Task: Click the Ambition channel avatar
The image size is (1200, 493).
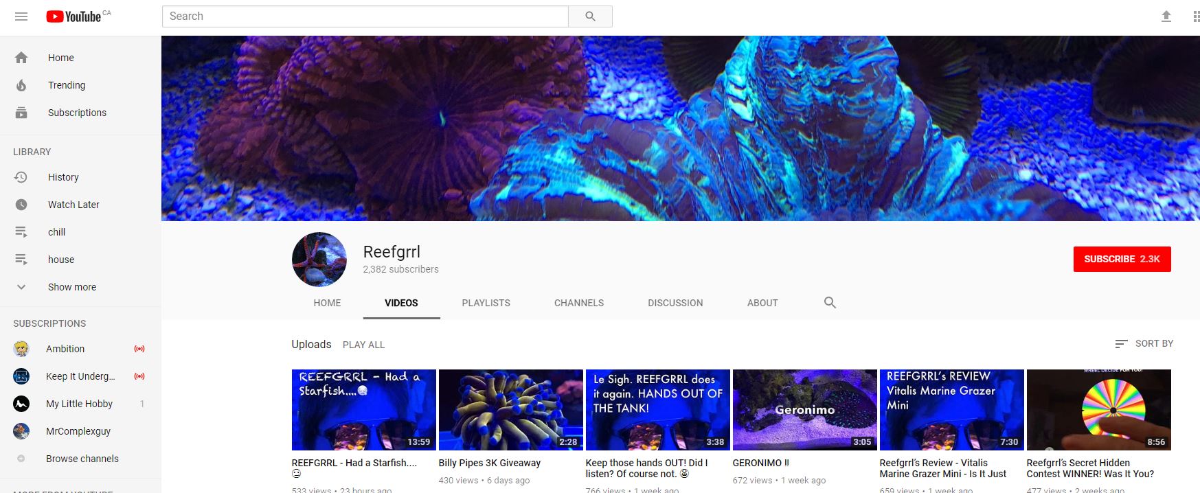Action: pos(21,349)
